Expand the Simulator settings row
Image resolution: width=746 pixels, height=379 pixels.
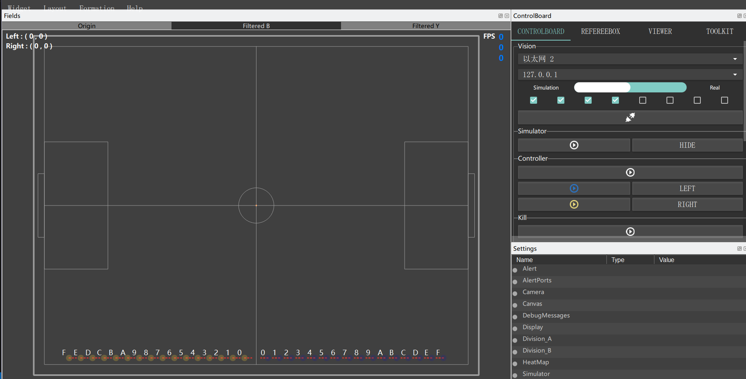click(x=515, y=375)
